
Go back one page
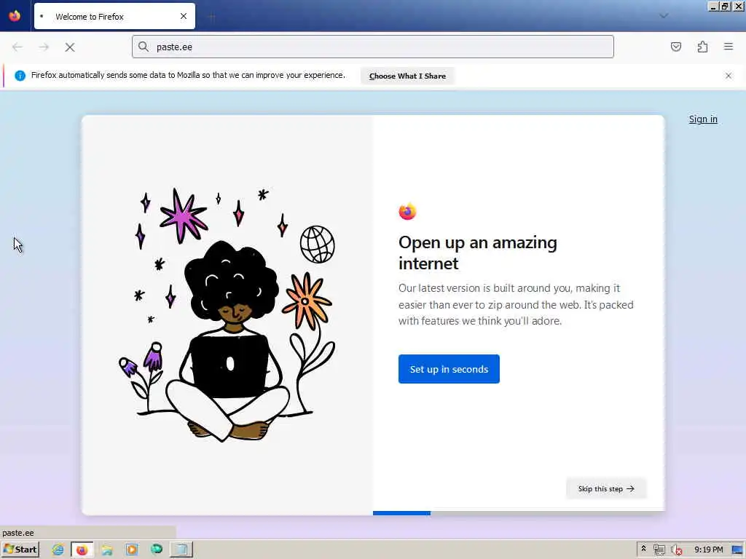click(x=17, y=47)
